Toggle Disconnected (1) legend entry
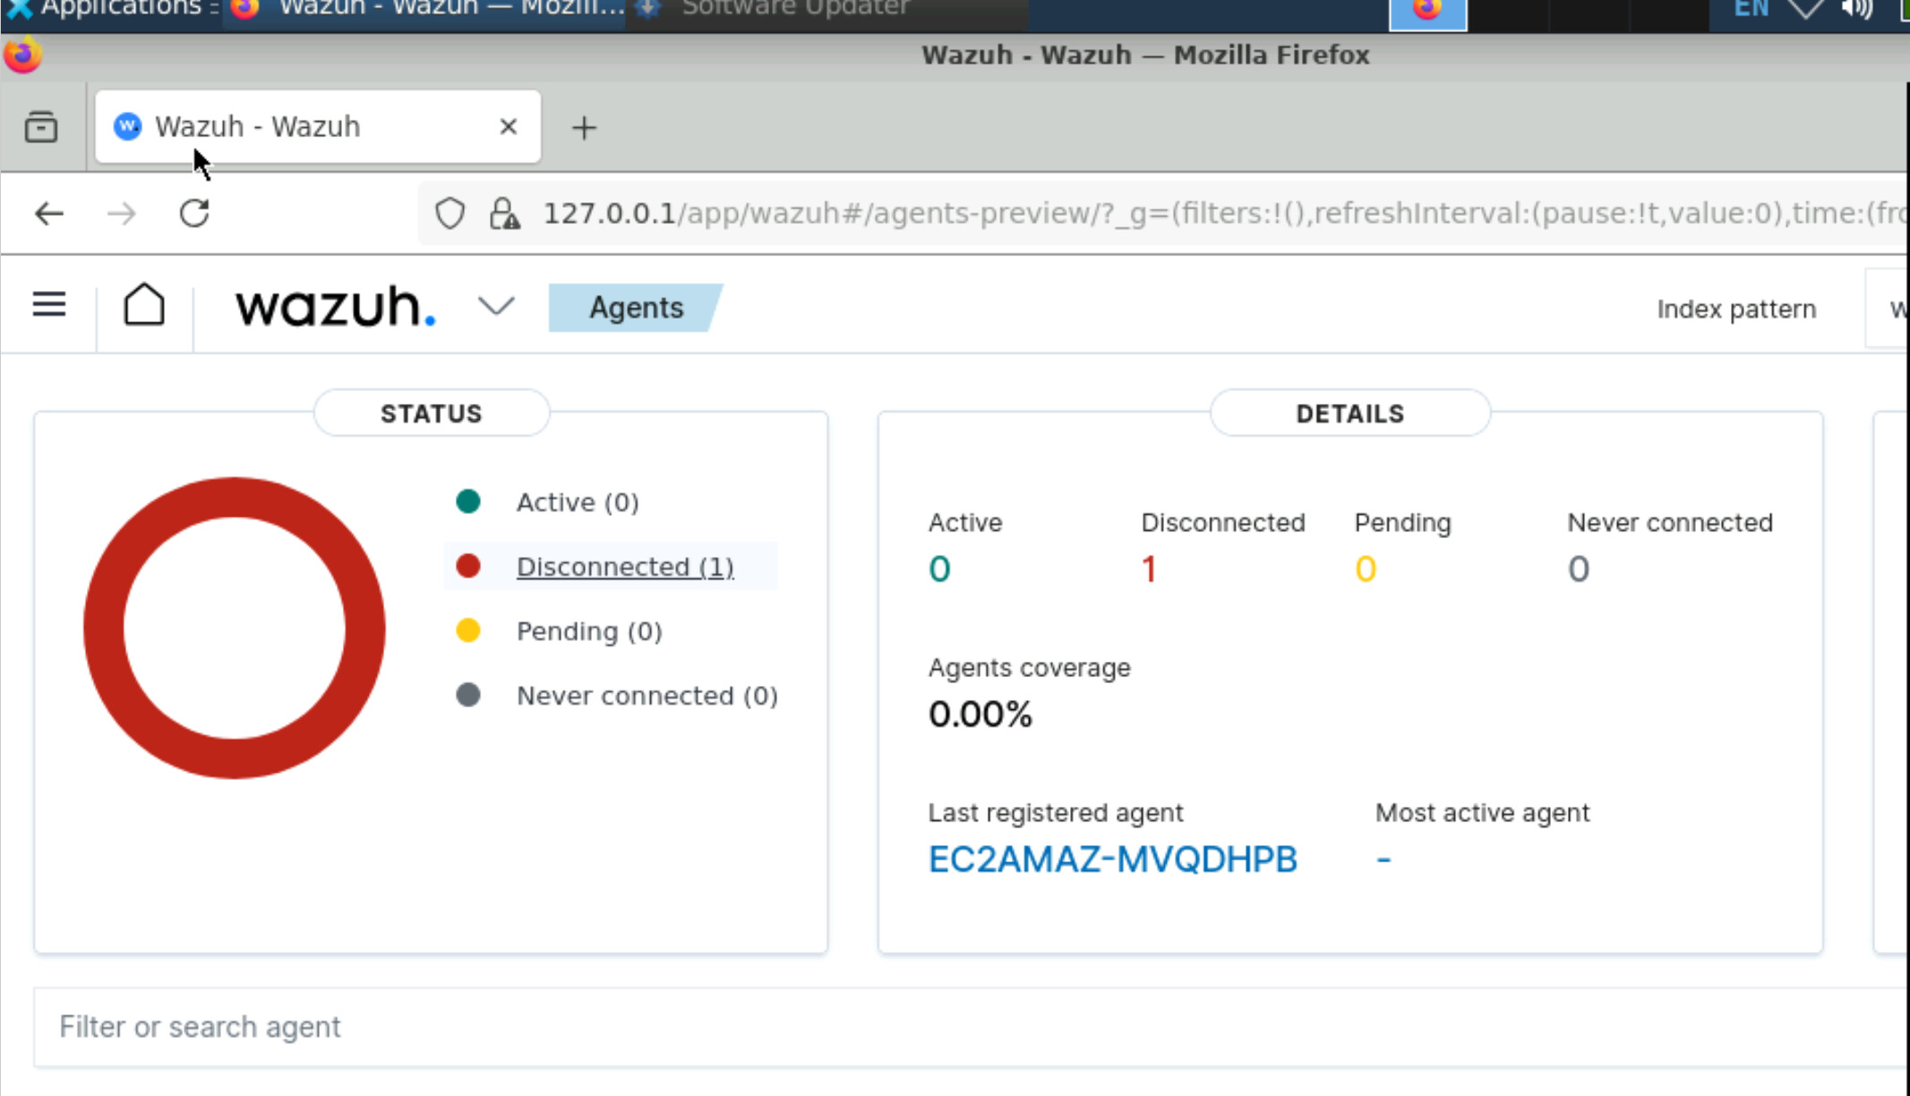This screenshot has width=1910, height=1096. (x=624, y=567)
